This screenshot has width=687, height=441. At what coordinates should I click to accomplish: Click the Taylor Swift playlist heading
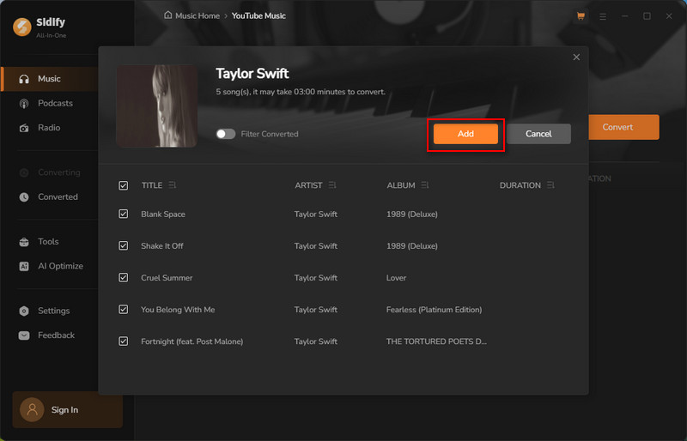tap(252, 74)
